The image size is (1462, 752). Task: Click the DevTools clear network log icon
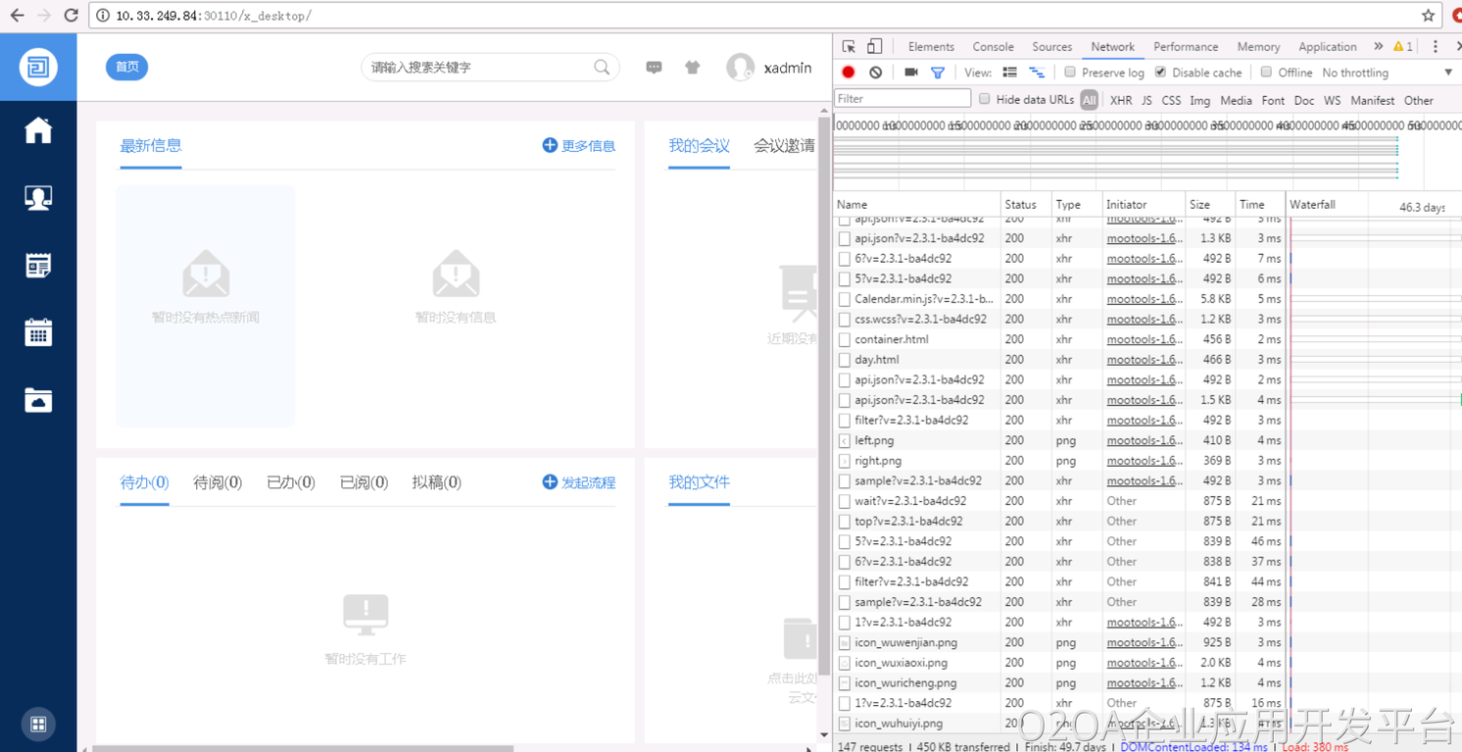876,73
